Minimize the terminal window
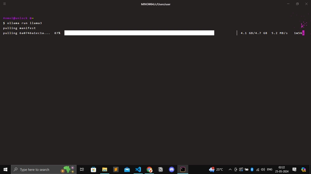Image resolution: width=311 pixels, height=174 pixels. [x=288, y=4]
